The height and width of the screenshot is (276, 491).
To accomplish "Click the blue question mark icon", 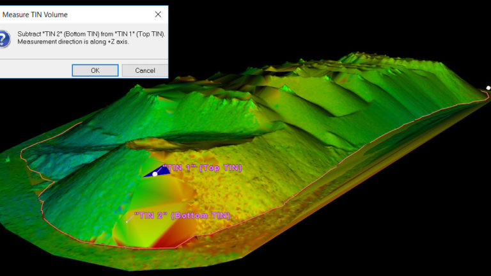I will pos(4,39).
